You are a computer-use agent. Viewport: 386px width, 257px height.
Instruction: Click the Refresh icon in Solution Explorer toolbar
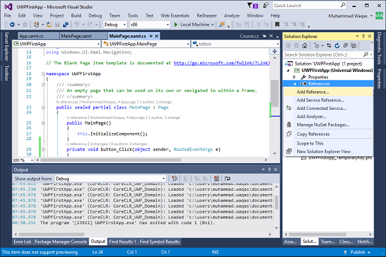point(338,46)
